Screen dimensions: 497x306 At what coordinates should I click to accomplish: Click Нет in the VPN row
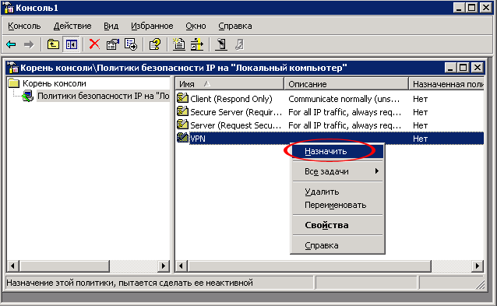click(421, 139)
